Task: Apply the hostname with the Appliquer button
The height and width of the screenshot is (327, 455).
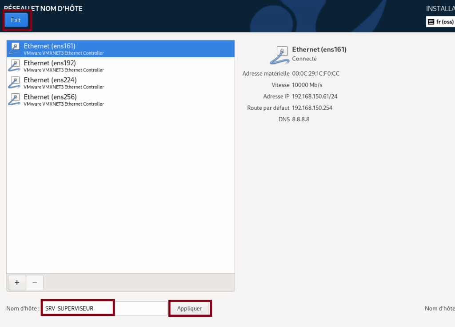Action: pos(190,308)
